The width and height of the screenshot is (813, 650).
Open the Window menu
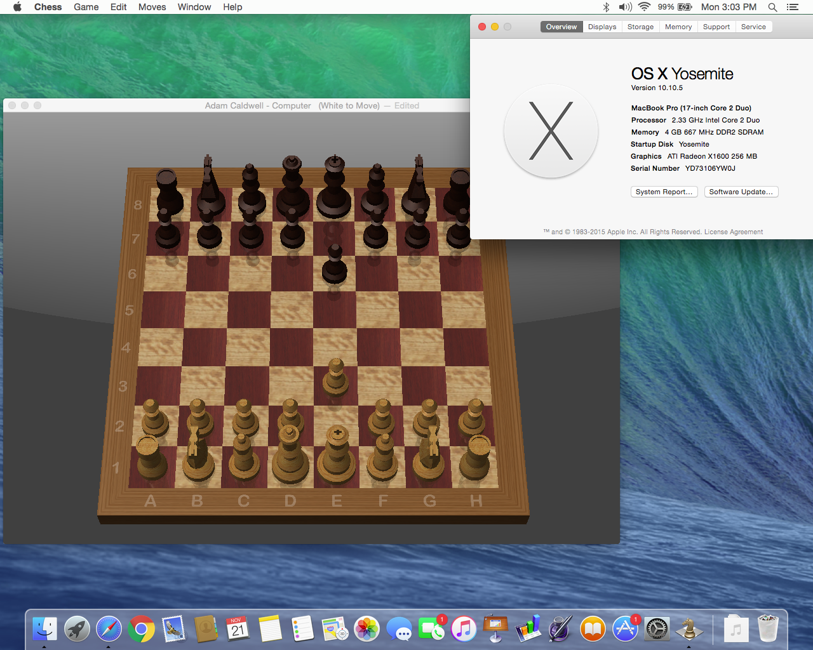[194, 7]
